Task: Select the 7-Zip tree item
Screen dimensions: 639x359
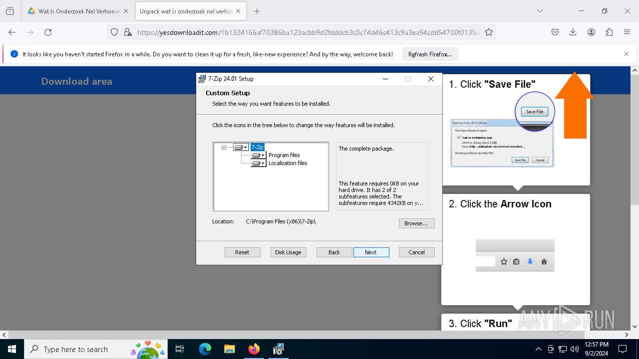Action: click(x=257, y=147)
